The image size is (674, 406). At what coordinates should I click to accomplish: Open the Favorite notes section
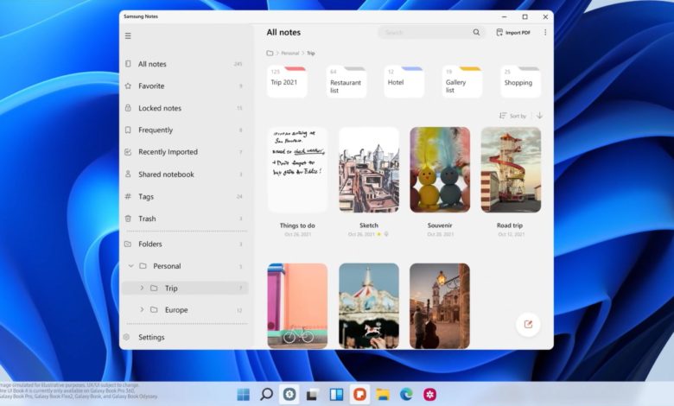(151, 86)
